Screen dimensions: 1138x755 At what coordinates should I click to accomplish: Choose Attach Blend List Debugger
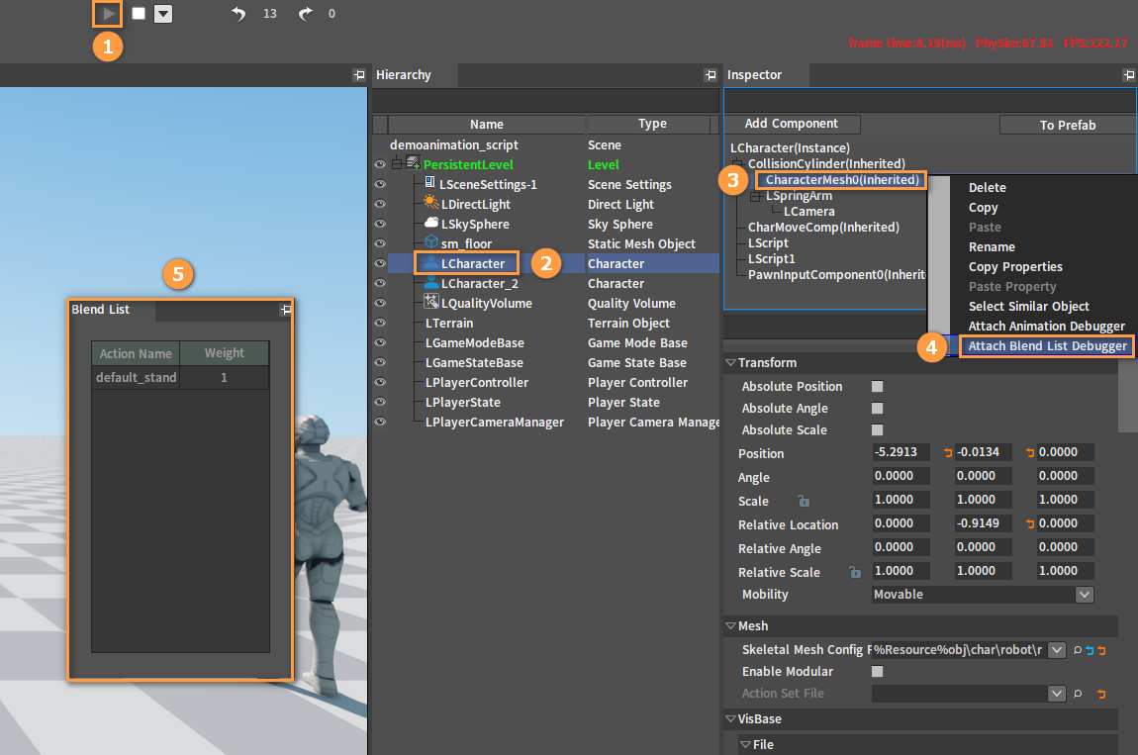pyautogui.click(x=1047, y=346)
